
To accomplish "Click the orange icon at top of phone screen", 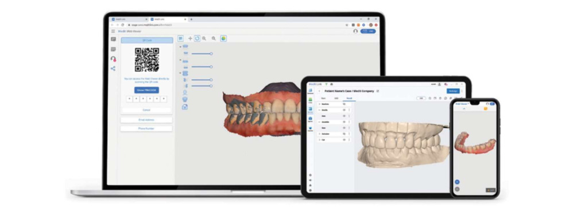I will (x=486, y=108).
